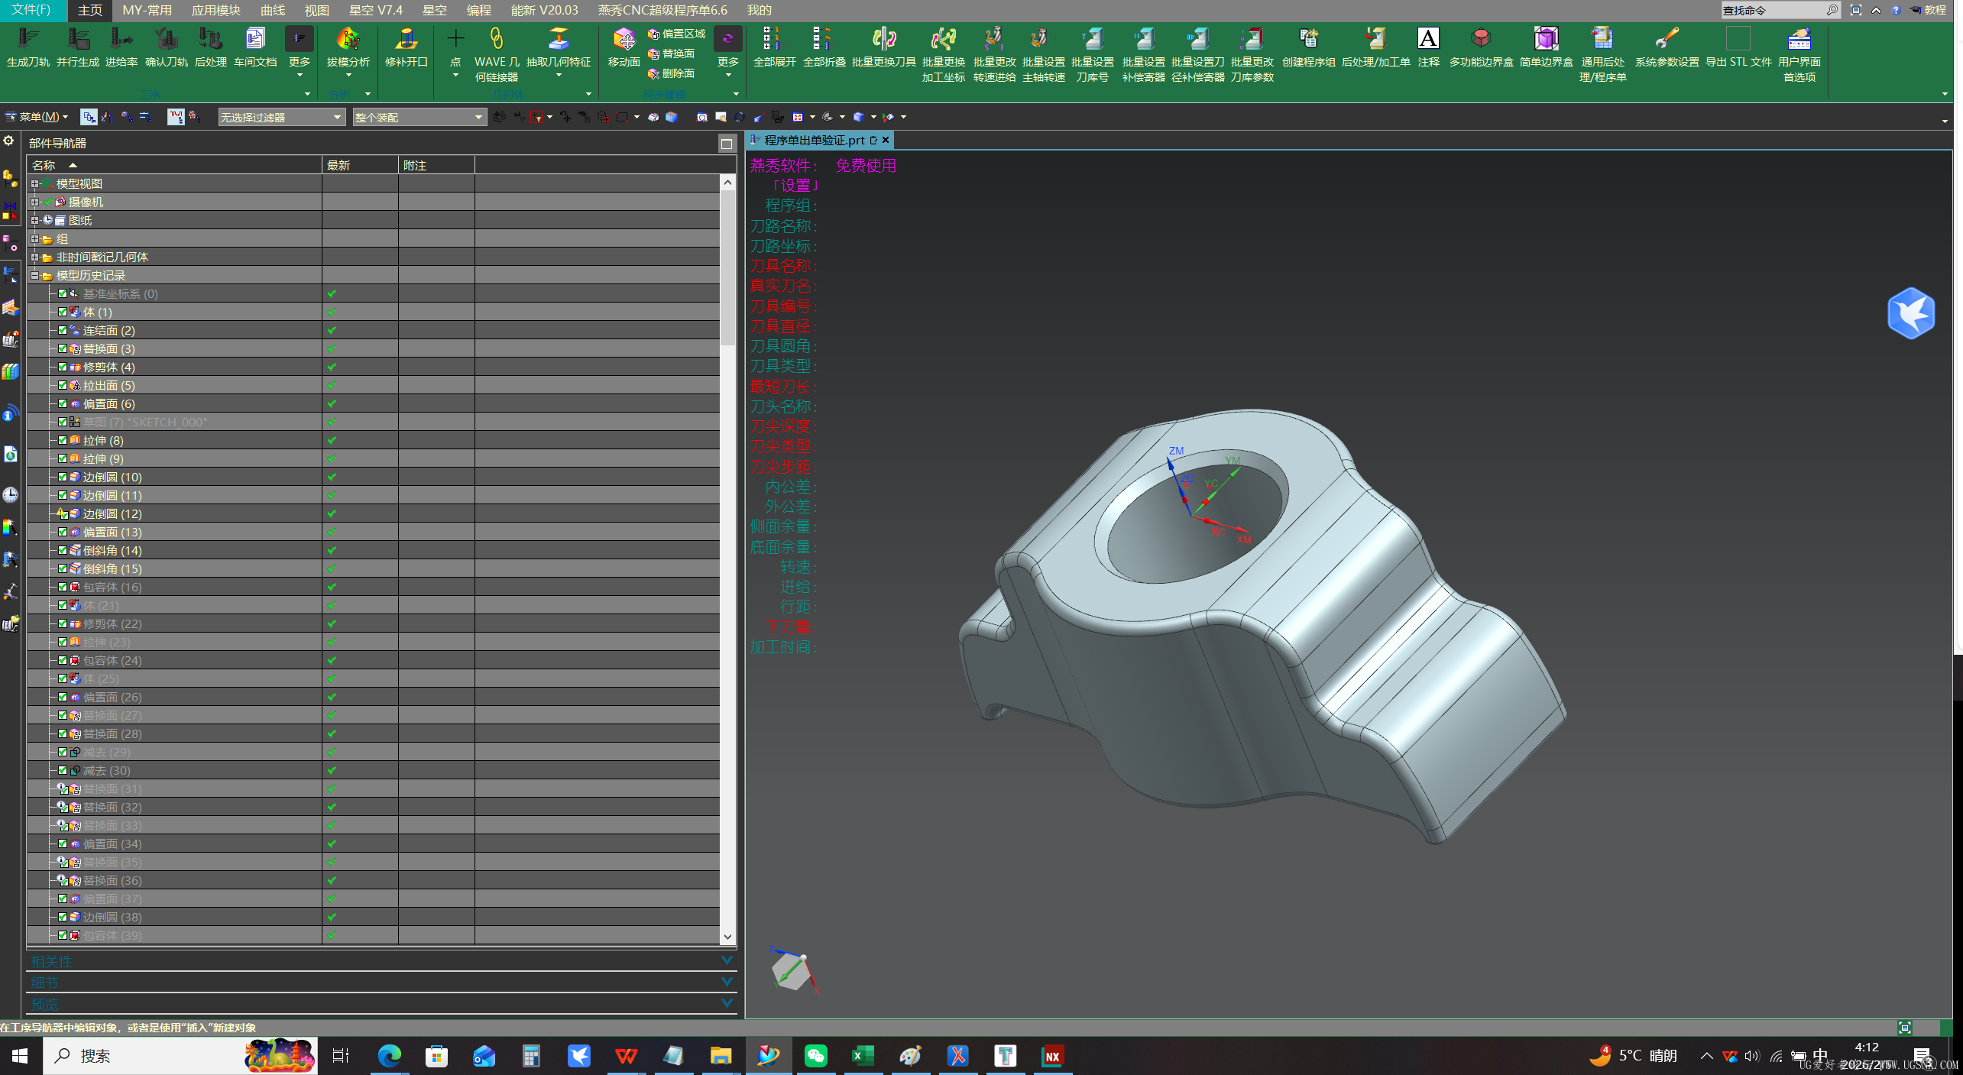Screen dimensions: 1963x1075
Task: Collapse the 模型历史记录 tree node
Action: click(x=34, y=275)
